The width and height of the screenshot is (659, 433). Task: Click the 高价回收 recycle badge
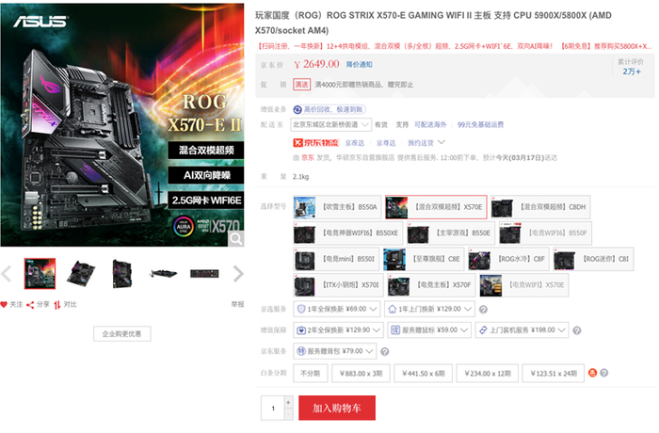pos(329,109)
